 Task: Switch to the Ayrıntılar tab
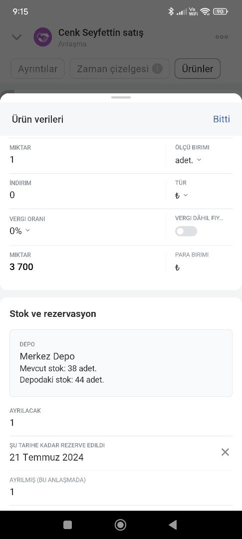tap(38, 69)
